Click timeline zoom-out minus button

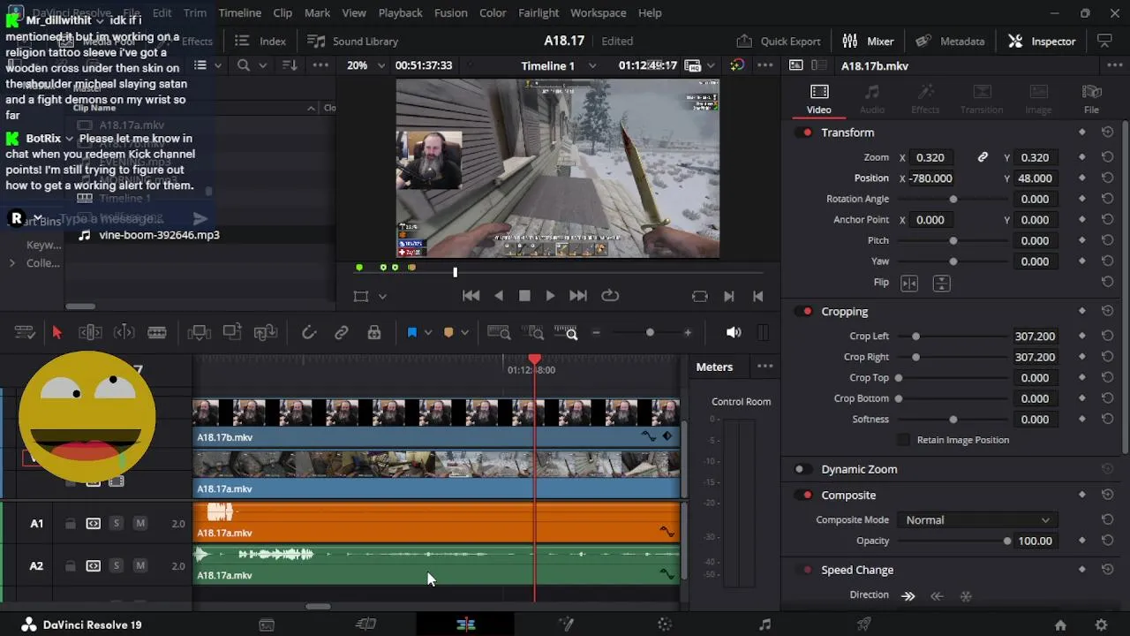pyautogui.click(x=596, y=333)
